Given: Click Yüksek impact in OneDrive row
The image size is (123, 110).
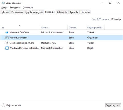Looking at the screenshot, I should 91,33.
